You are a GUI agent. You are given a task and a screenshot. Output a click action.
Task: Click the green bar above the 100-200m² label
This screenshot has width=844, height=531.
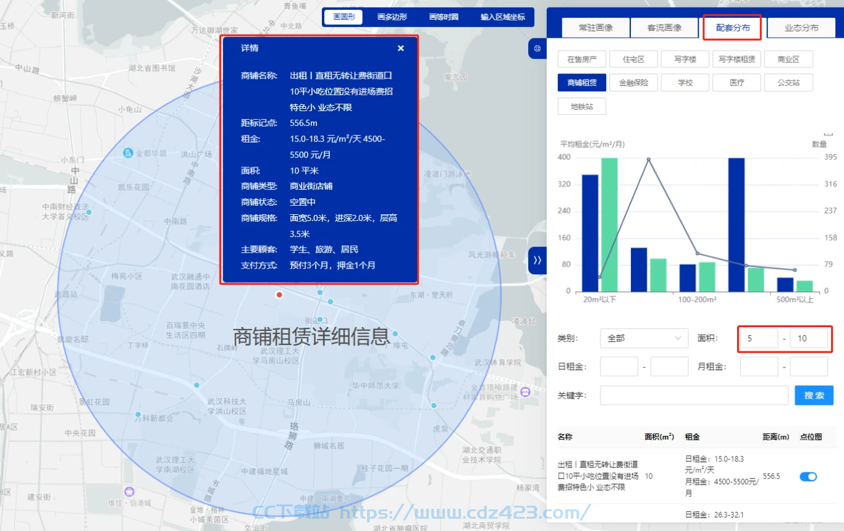tap(707, 277)
